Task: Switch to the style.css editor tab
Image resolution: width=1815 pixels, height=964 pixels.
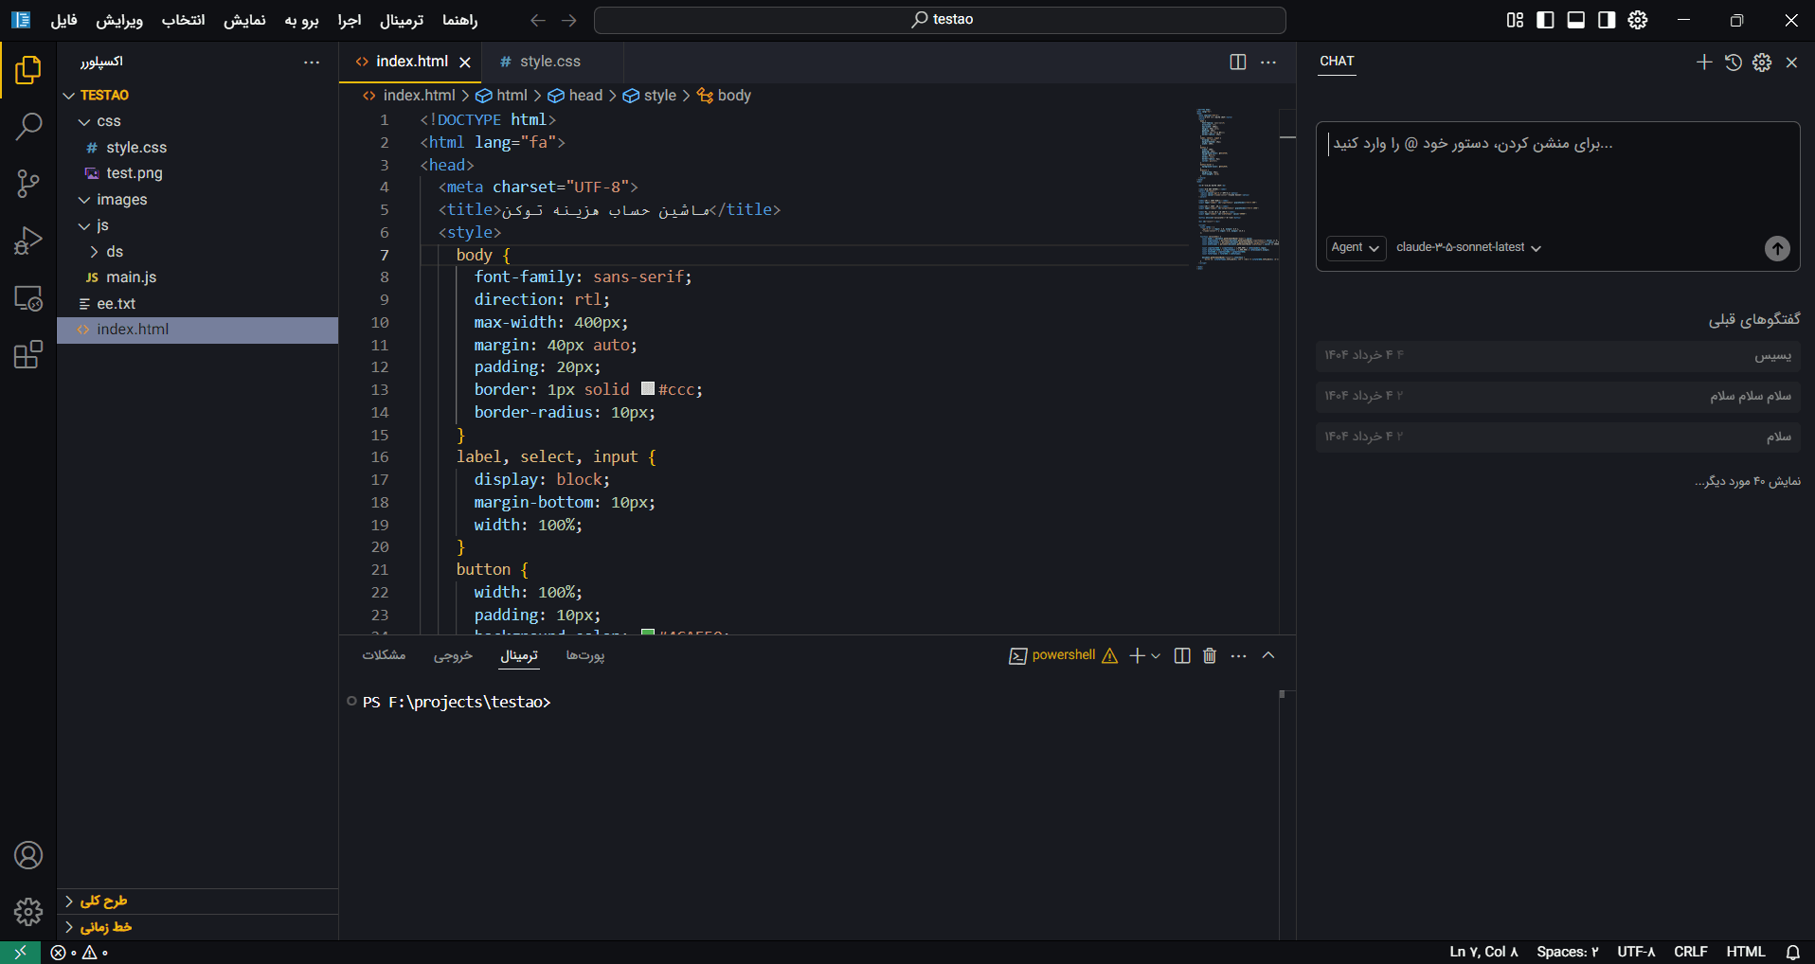Action: tap(550, 62)
